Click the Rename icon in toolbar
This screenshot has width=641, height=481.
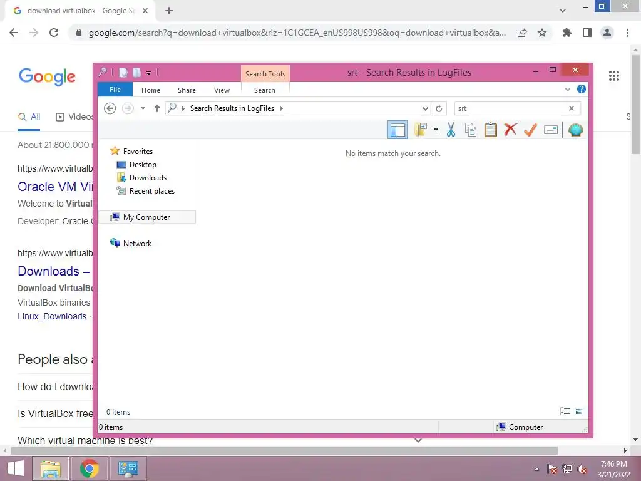[551, 130]
